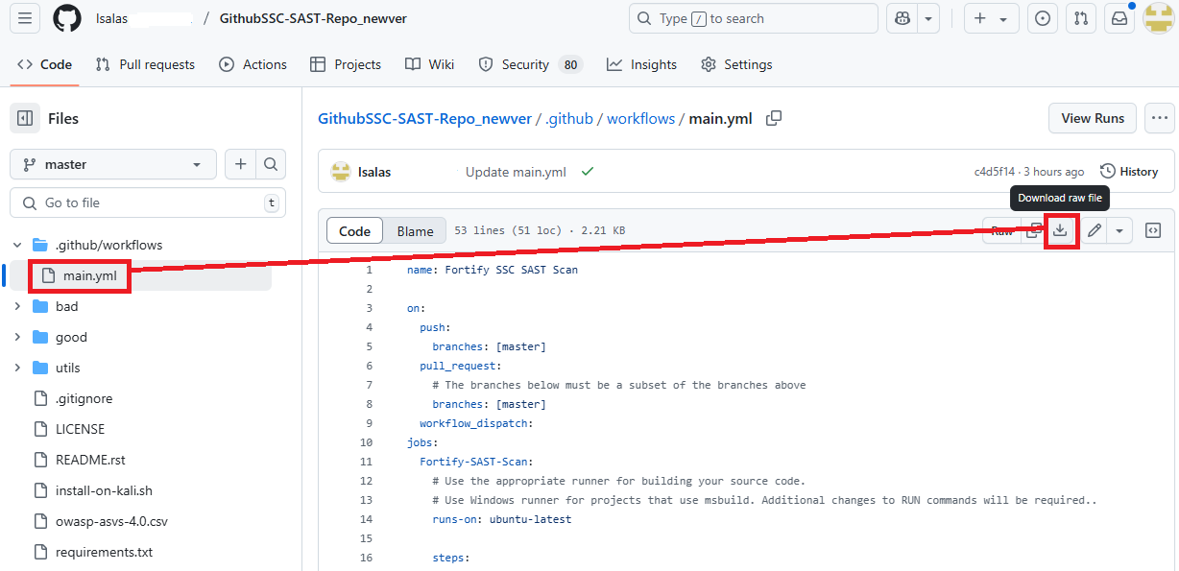
Task: Open the edit options dropdown arrow
Action: [1119, 230]
